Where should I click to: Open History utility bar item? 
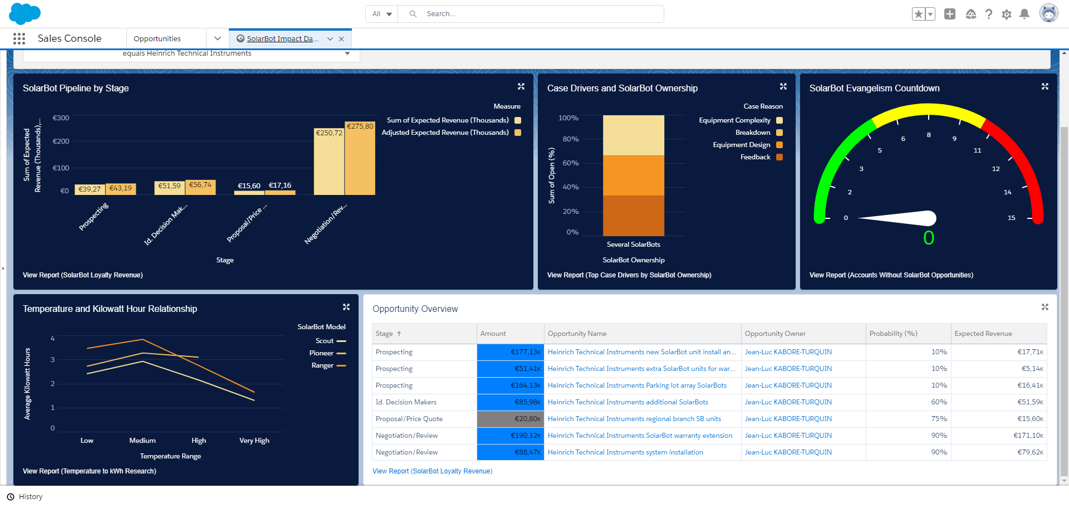pyautogui.click(x=25, y=497)
